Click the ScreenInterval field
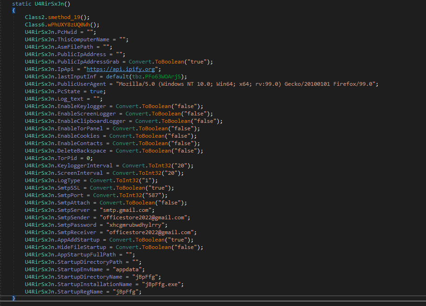Viewport: 426px width, 306px height. (80, 173)
